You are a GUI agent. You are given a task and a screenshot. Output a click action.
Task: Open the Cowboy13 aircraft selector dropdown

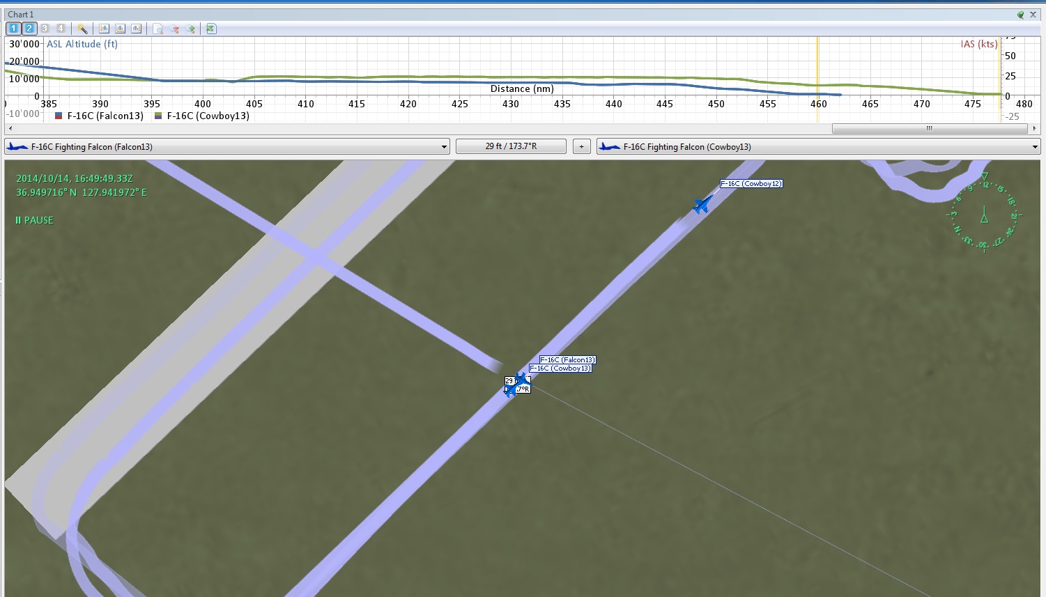pyautogui.click(x=818, y=146)
